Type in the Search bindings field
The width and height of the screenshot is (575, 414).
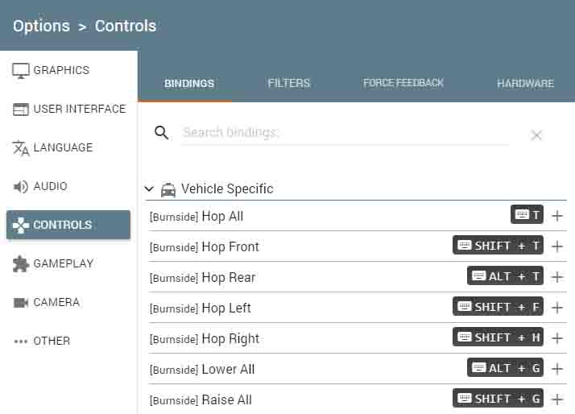(x=346, y=133)
